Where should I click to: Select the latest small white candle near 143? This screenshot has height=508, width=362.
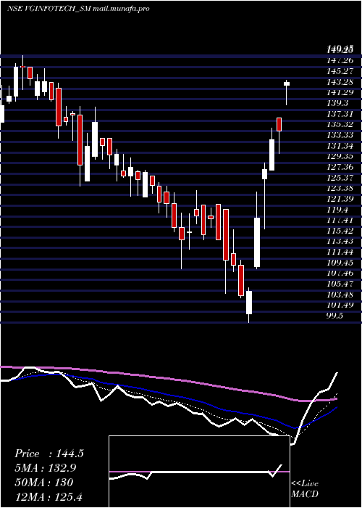287,84
